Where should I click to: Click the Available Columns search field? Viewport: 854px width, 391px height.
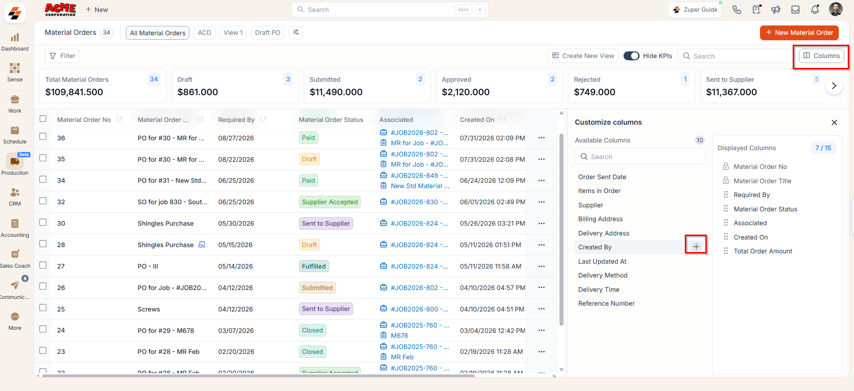[640, 157]
